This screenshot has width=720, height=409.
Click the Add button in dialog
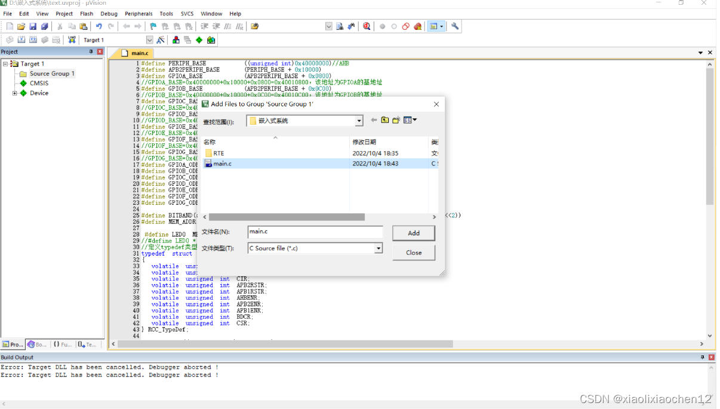pos(414,233)
